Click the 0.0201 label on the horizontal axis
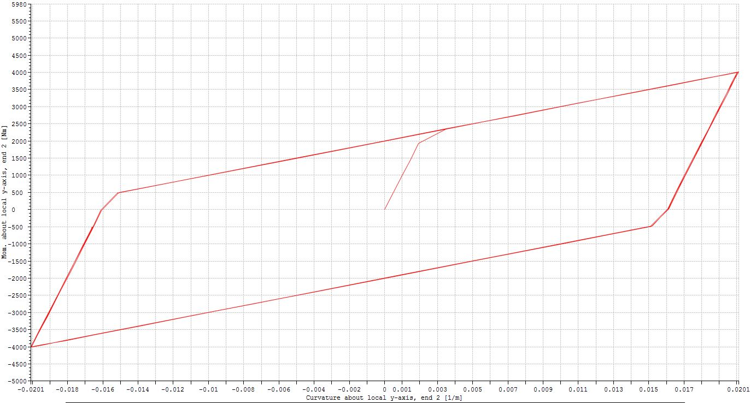The image size is (750, 403). pos(738,389)
